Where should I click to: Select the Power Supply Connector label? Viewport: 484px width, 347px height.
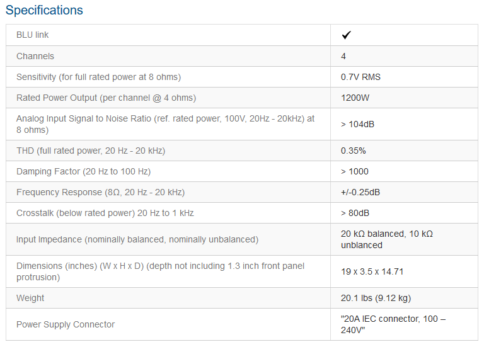pyautogui.click(x=66, y=324)
